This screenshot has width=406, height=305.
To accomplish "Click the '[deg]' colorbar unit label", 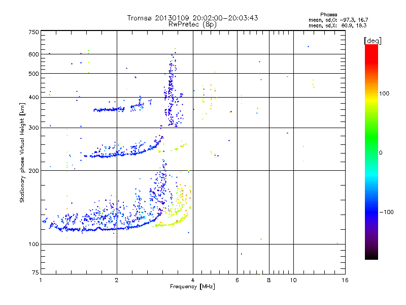I will coord(373,41).
